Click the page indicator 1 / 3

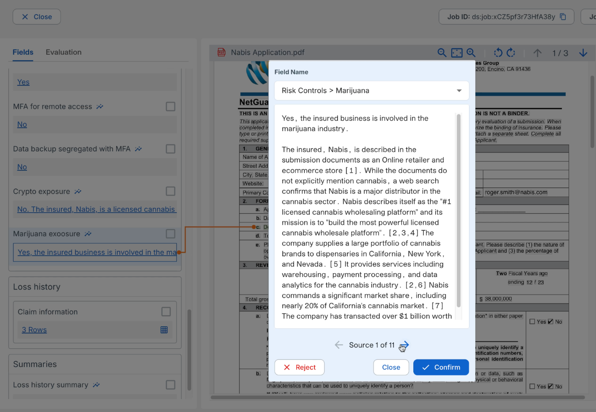[x=560, y=53]
